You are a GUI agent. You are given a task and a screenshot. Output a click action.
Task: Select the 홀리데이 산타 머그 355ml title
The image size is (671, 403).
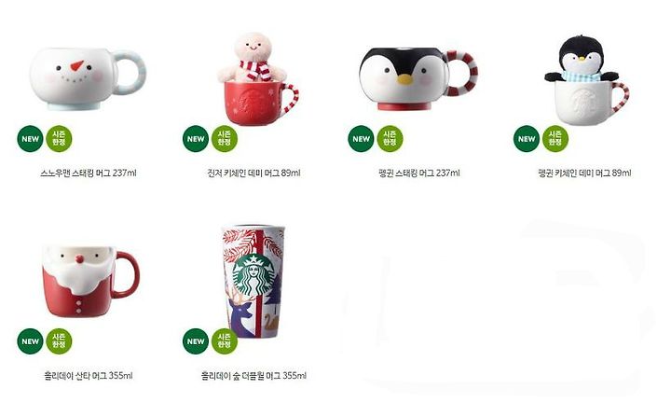coord(89,376)
